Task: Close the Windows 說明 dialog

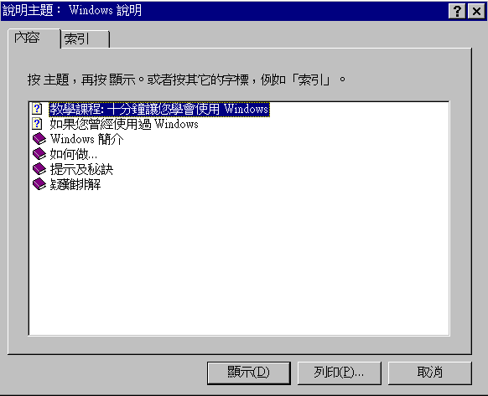Action: (x=476, y=11)
